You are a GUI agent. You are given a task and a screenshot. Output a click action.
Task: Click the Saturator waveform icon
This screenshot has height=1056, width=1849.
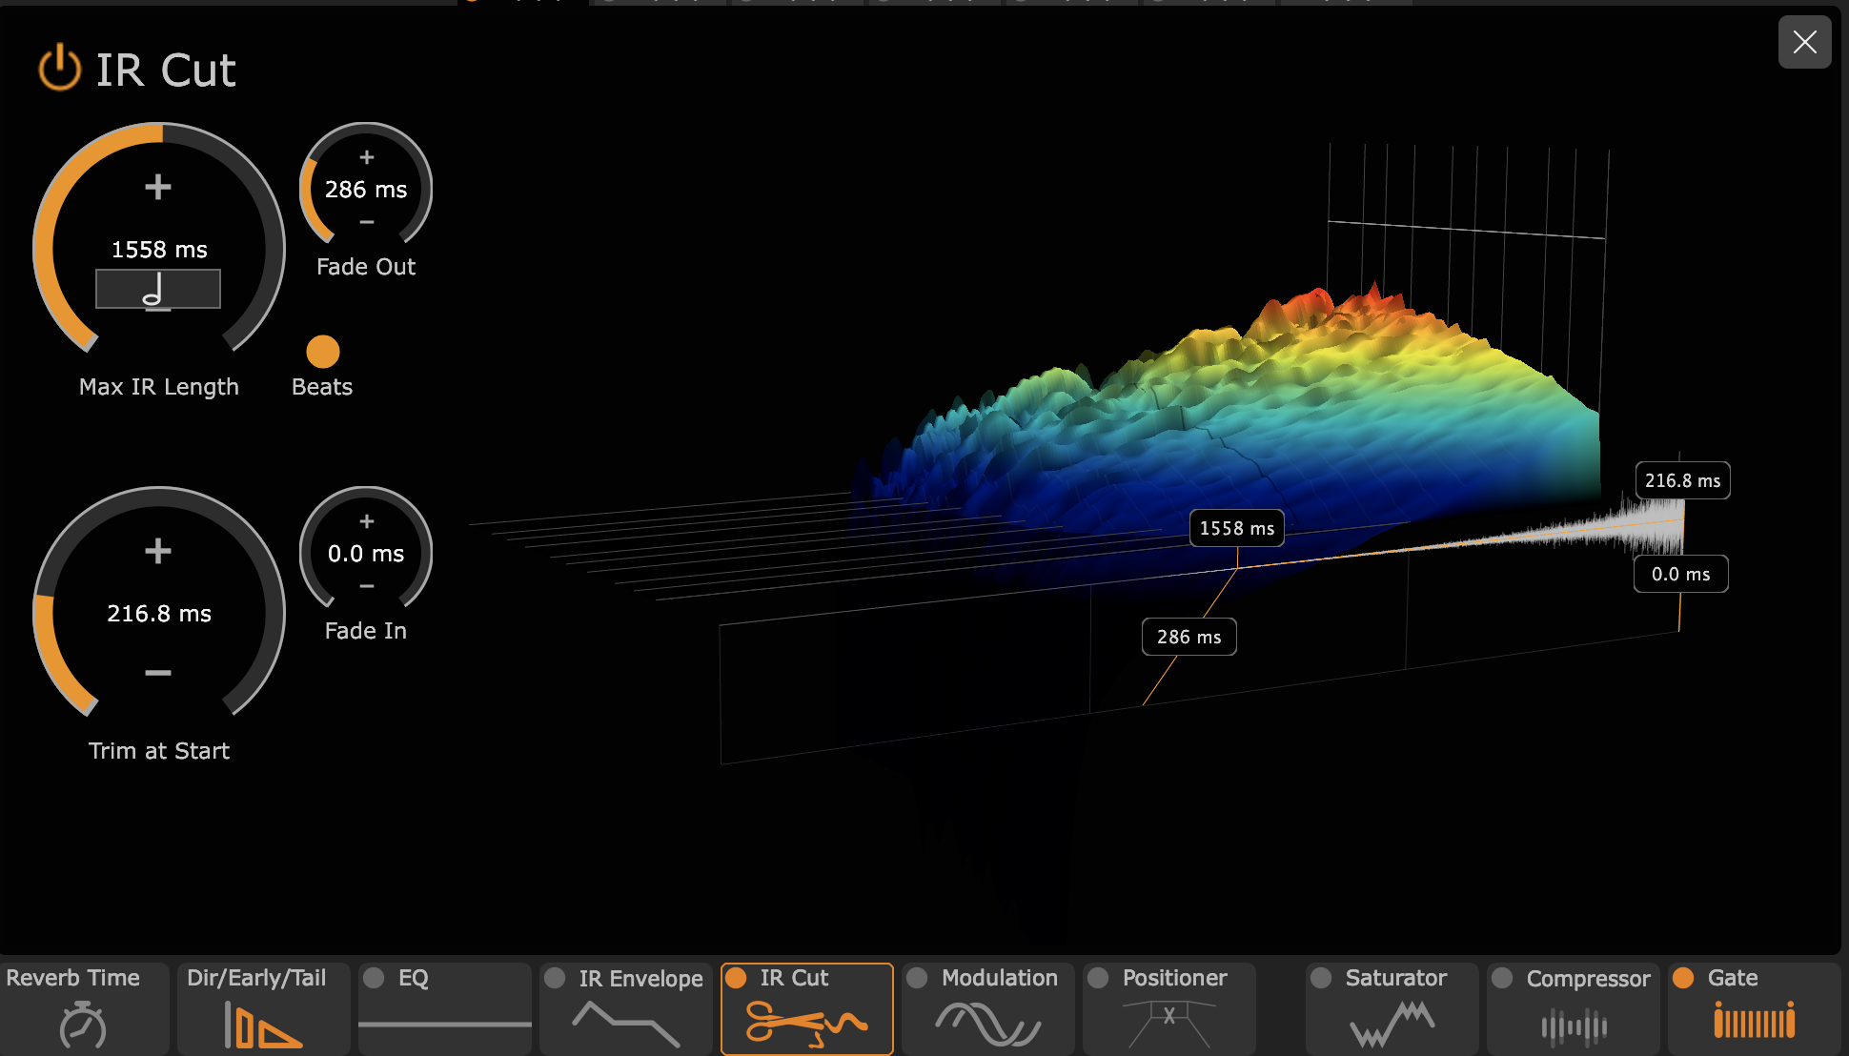tap(1392, 1025)
